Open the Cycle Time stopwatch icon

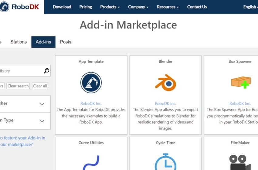click(165, 161)
